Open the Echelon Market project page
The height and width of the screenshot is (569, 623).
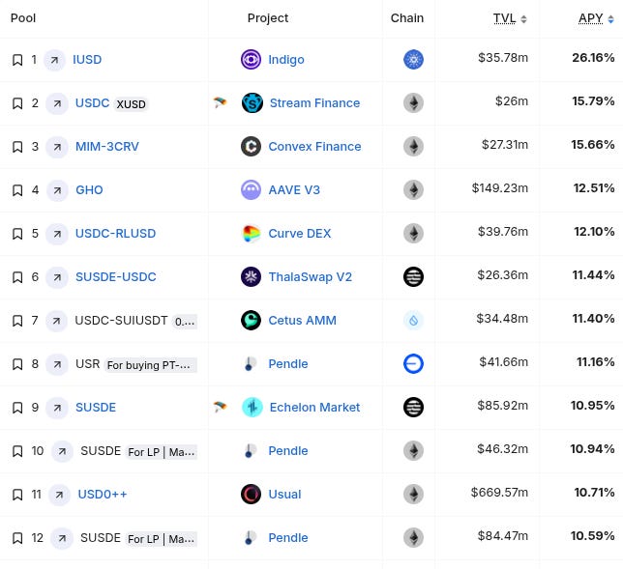314,407
